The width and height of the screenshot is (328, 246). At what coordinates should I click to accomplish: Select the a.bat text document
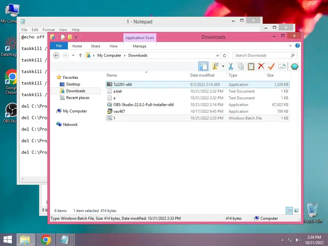(x=198, y=91)
